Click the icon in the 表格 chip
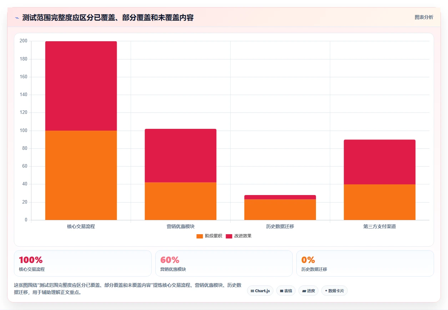 [x=281, y=291]
